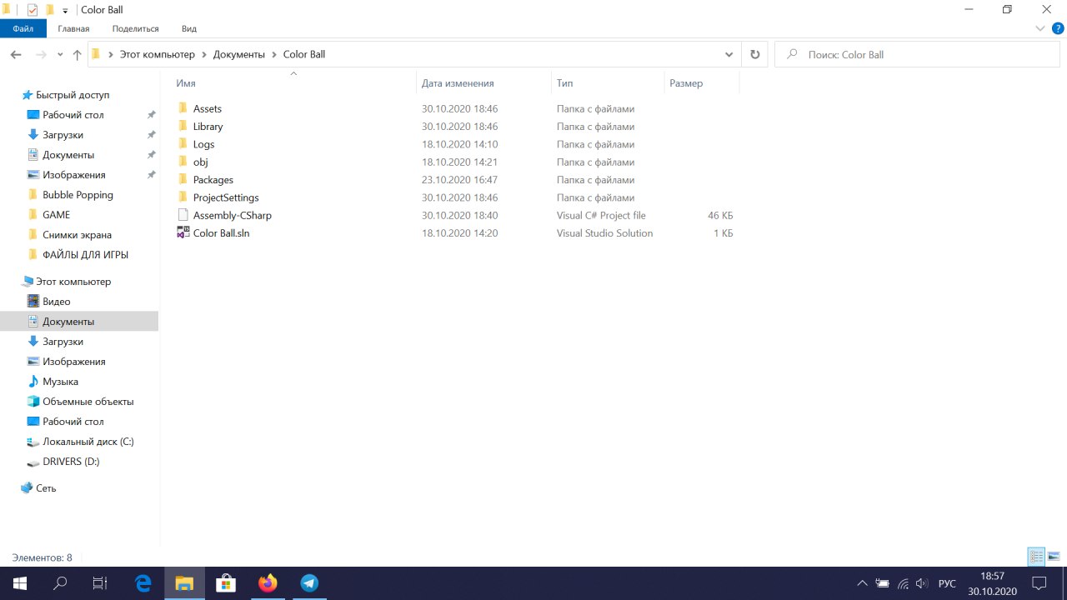The width and height of the screenshot is (1067, 600).
Task: Go back with the left arrow
Action: [16, 54]
